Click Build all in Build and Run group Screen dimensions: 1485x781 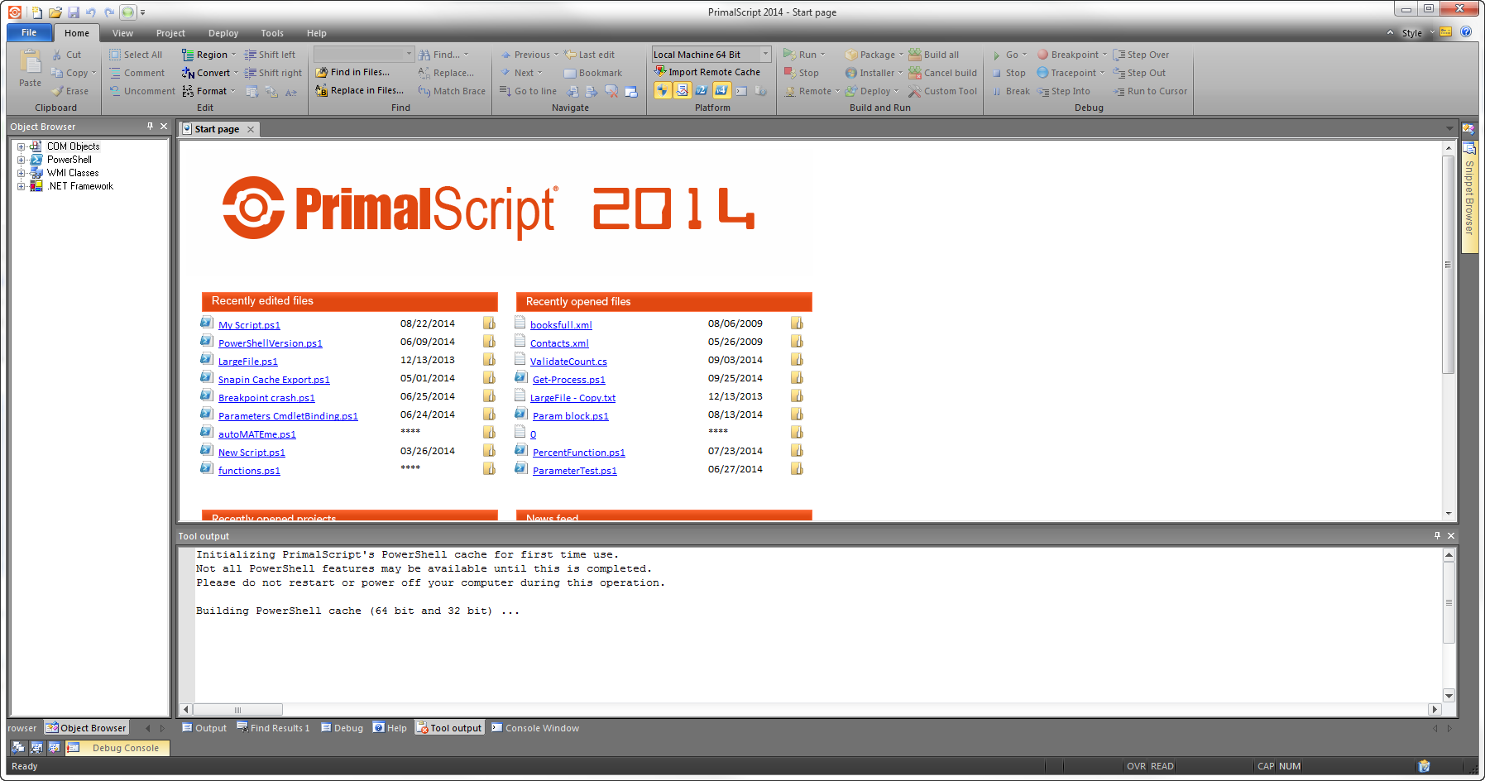934,55
